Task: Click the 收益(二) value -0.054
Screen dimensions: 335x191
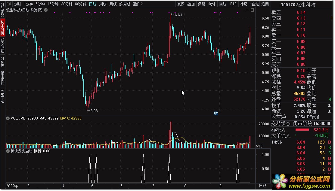Action: point(299,117)
